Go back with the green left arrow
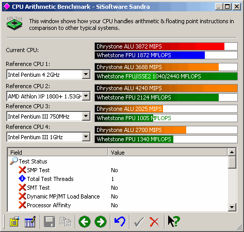The height and width of the screenshot is (232, 244). click(x=85, y=222)
